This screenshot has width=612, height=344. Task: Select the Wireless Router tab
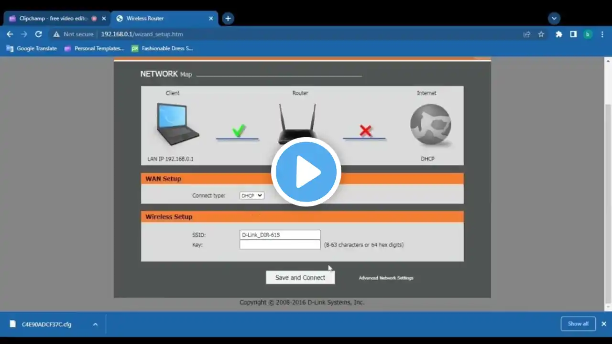165,18
